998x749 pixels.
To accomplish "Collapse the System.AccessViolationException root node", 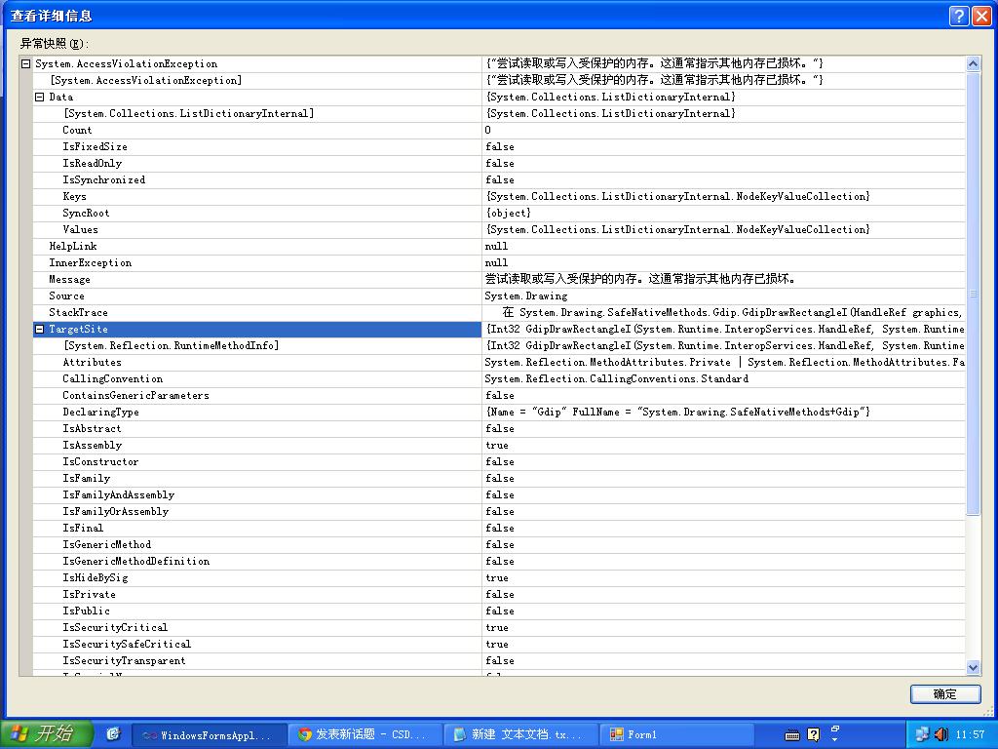I will (x=26, y=63).
